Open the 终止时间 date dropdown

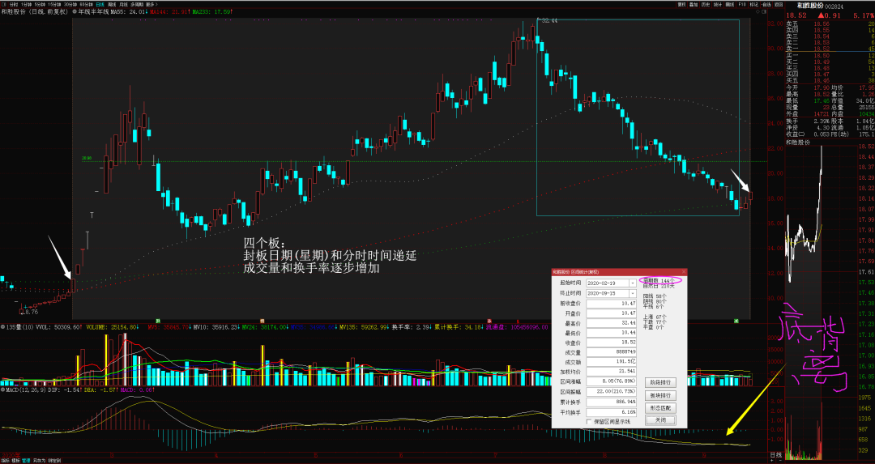pos(632,293)
